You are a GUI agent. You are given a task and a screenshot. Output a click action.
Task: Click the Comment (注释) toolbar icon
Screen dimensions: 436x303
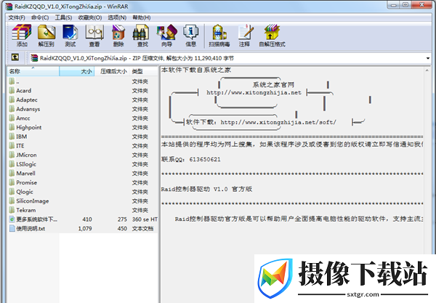coord(244,36)
